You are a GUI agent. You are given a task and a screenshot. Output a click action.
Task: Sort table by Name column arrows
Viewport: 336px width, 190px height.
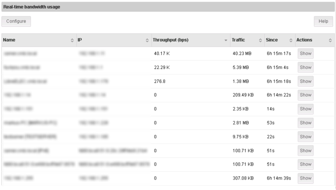pos(72,40)
